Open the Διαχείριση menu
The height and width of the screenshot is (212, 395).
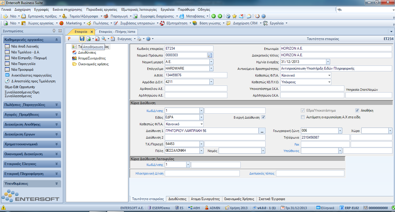[x=23, y=10]
